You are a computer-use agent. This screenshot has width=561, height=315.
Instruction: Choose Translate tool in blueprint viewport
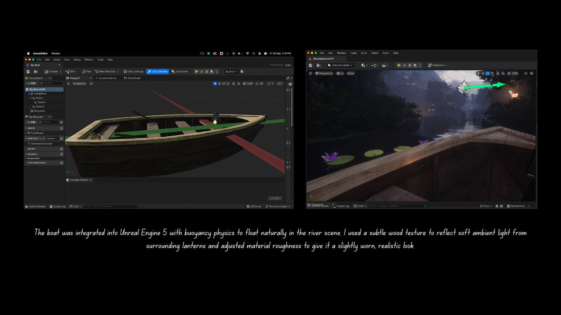coord(220,84)
